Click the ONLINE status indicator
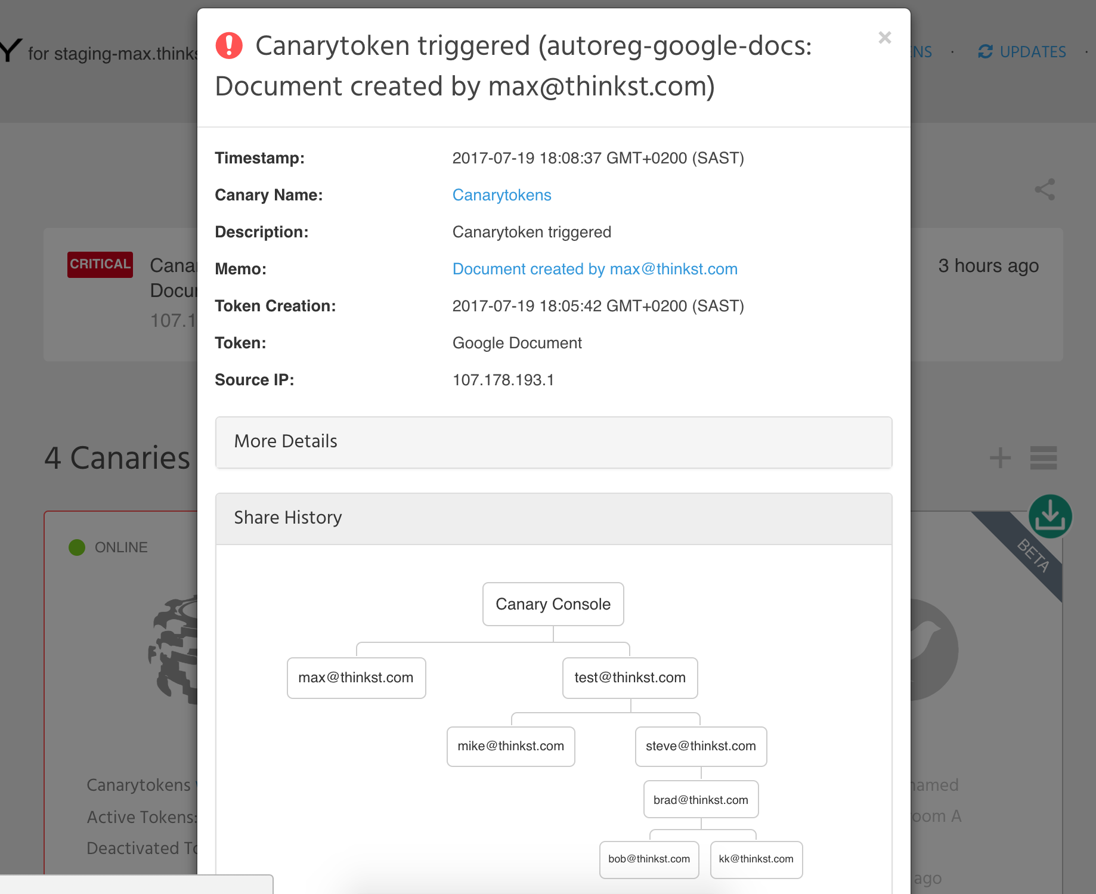Viewport: 1096px width, 894px height. tap(109, 547)
